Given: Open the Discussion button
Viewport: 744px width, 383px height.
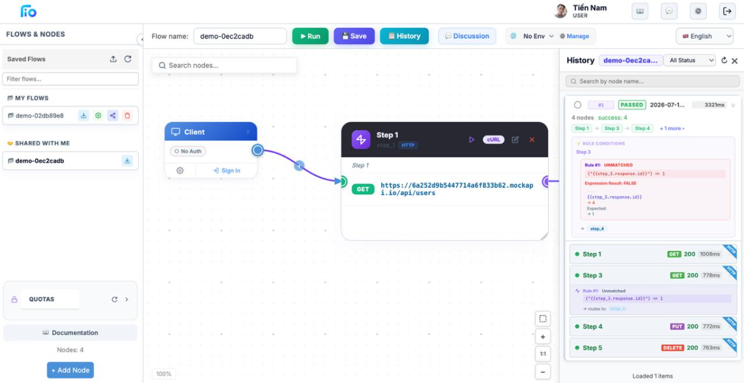Looking at the screenshot, I should pos(467,36).
